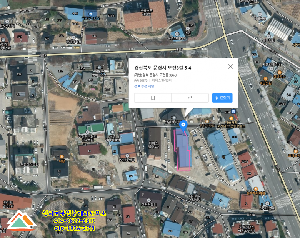Click the 다담 restaurant icon

62,157
